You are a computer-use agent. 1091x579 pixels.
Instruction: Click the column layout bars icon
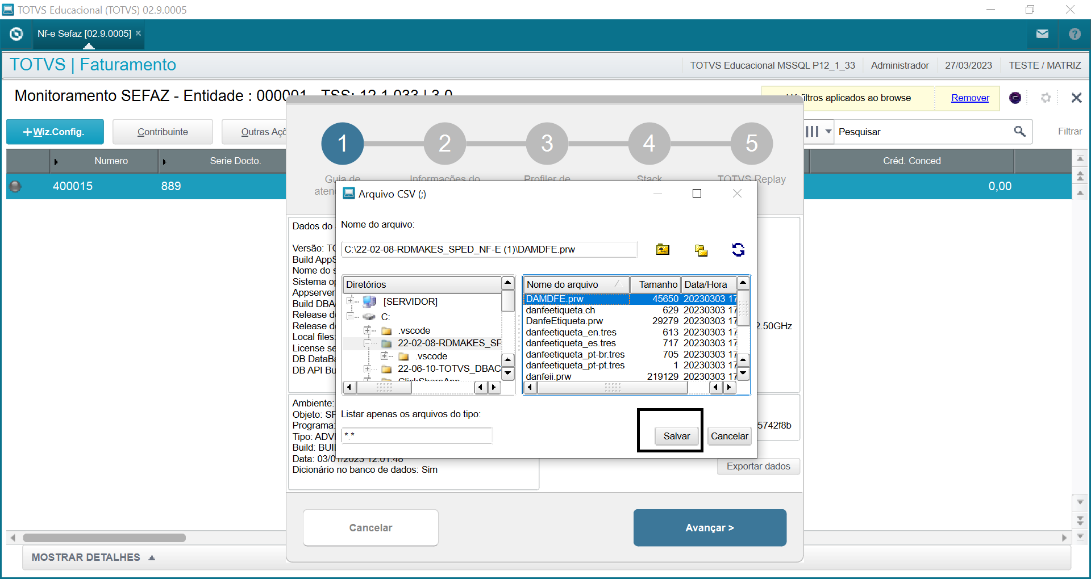[x=812, y=132]
